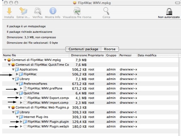Click drwxrwxr-t permissions in 7,1 MB Library row
This screenshot has width=181, height=136.
click(x=128, y=79)
